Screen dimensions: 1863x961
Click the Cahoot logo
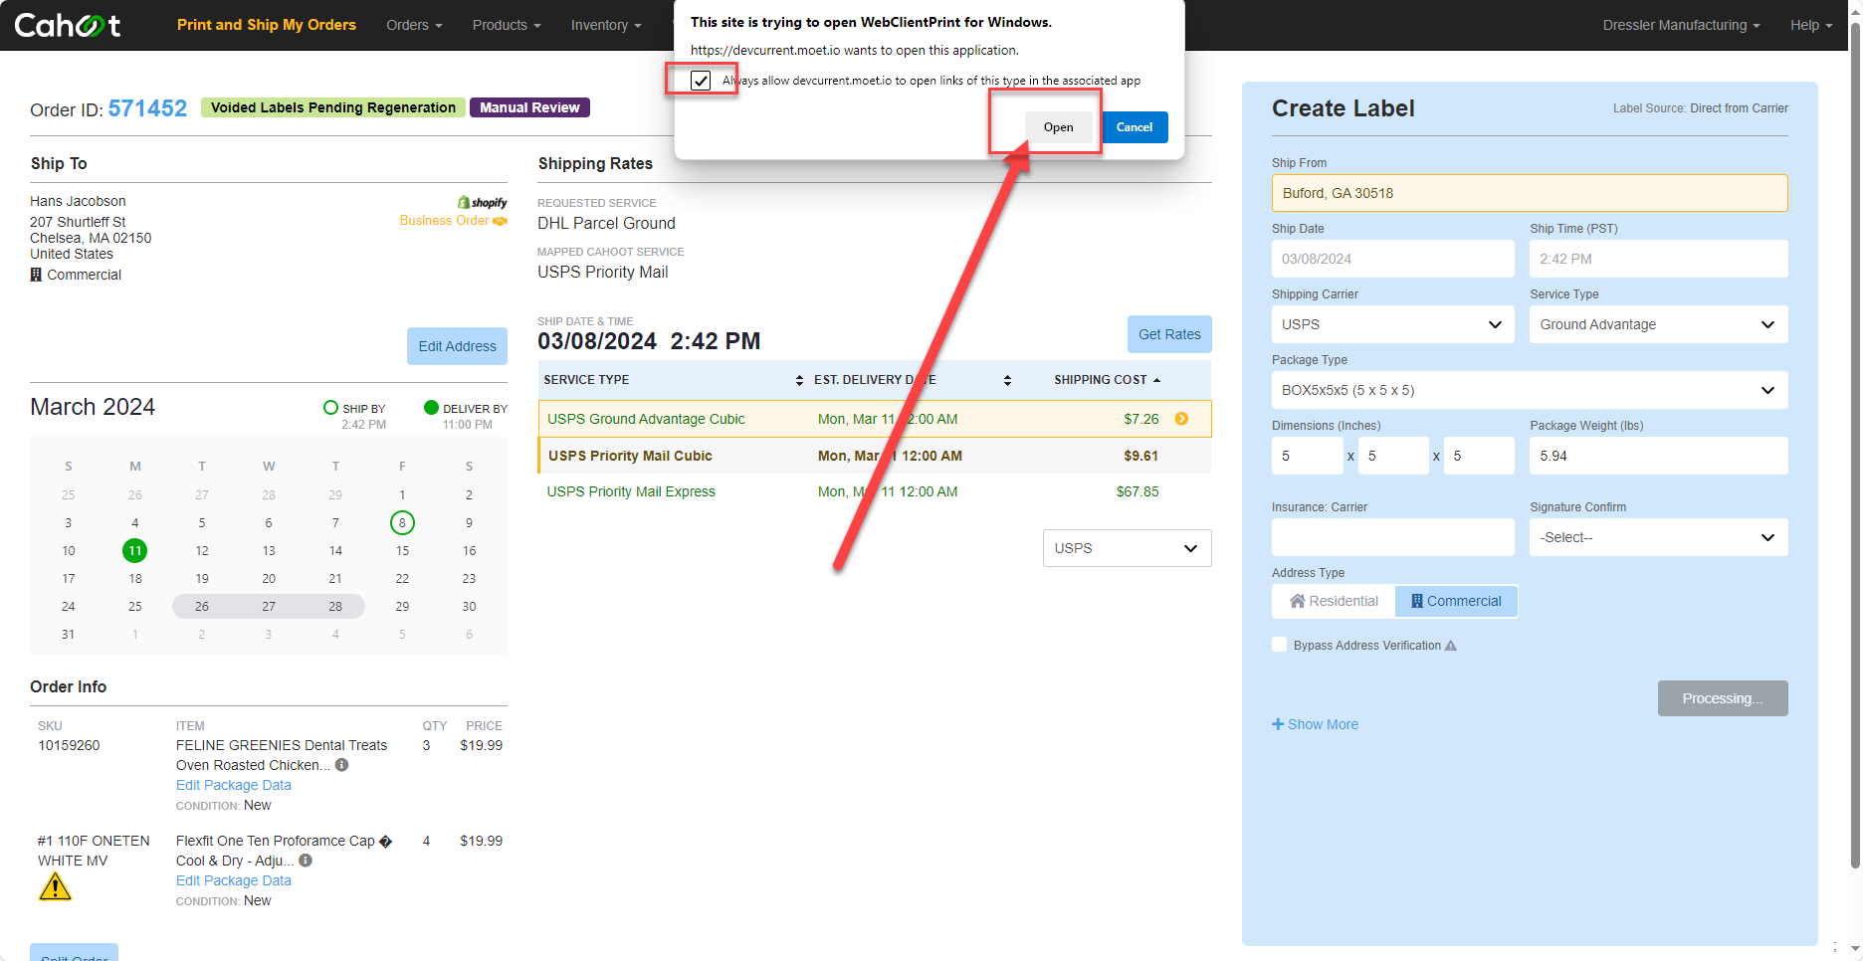pyautogui.click(x=67, y=25)
